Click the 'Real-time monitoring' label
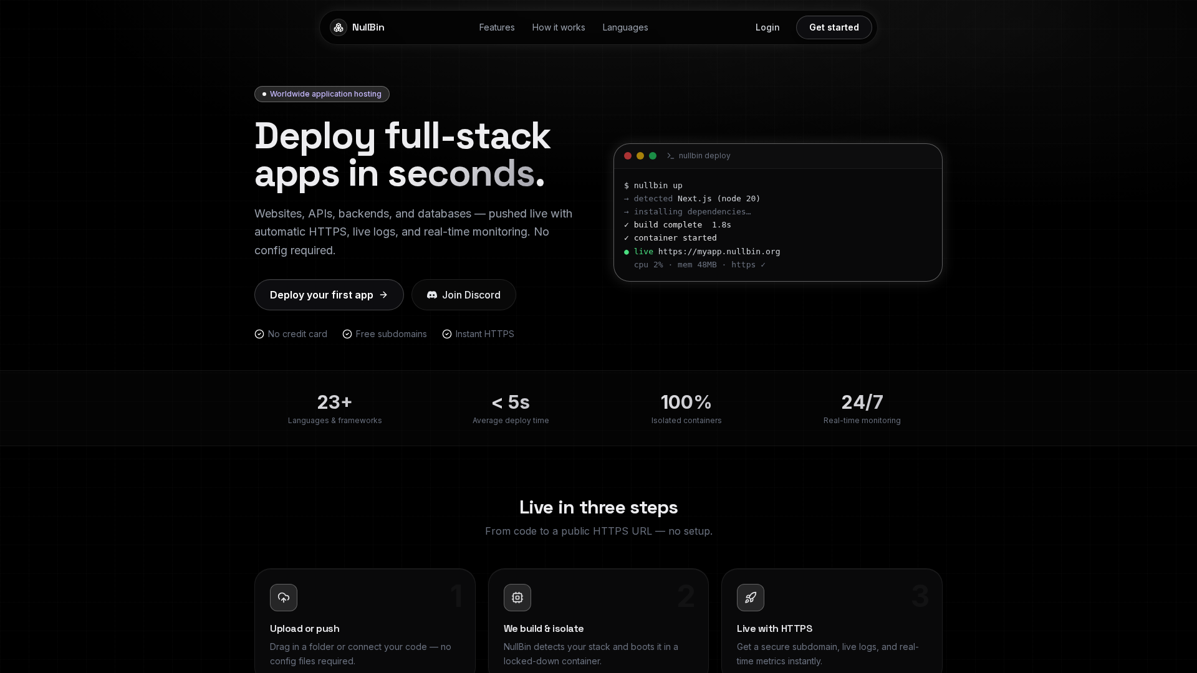The image size is (1197, 673). [862, 421]
